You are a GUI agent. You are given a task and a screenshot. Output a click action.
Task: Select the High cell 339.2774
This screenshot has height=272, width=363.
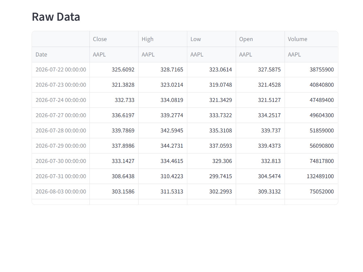[163, 115]
